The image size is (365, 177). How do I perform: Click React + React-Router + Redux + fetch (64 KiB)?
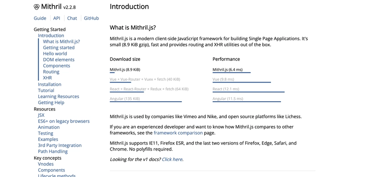149,89
